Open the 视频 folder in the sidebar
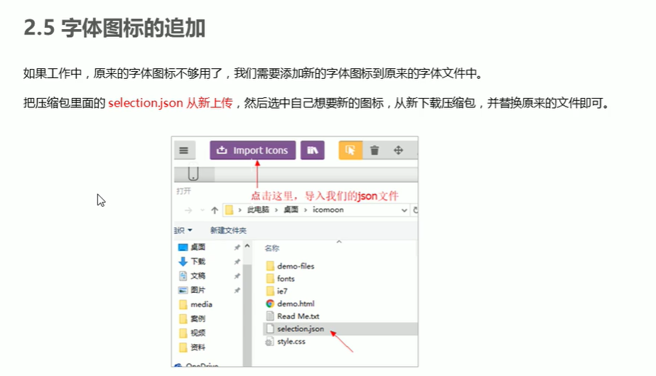This screenshot has height=376, width=656. 198,333
